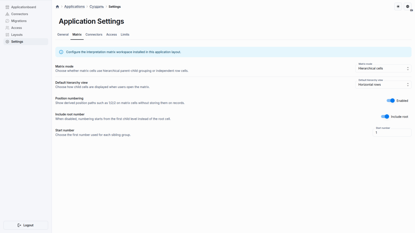Toggle light/dark theme sun icon
Screen dimensions: 415x233
[x=398, y=7]
